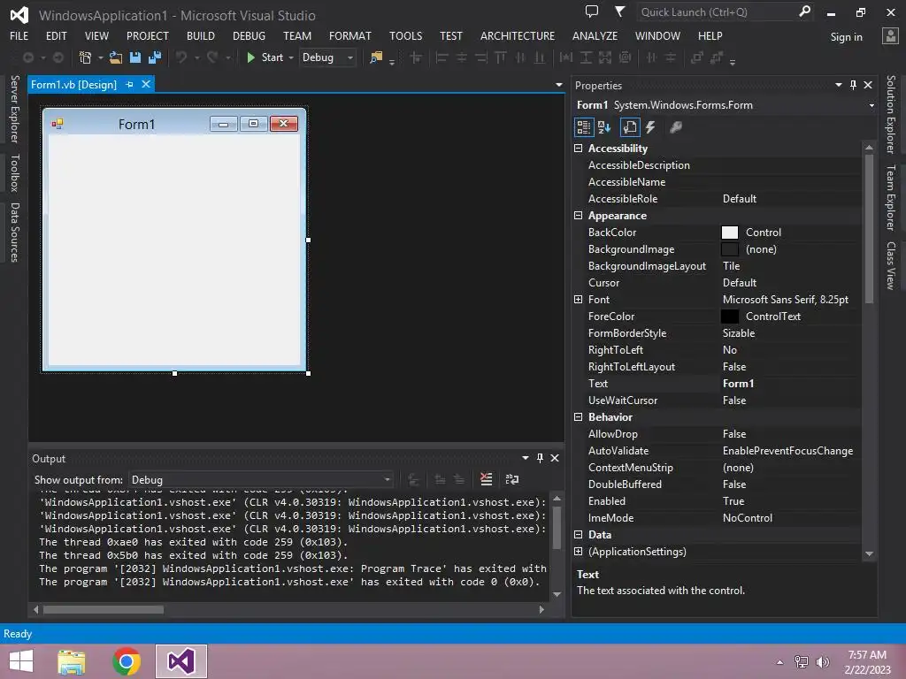Click the network tray icon
906x679 pixels.
pyautogui.click(x=802, y=661)
